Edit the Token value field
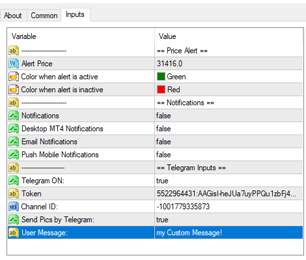Image resolution: width=306 pixels, height=260 pixels. pyautogui.click(x=229, y=194)
